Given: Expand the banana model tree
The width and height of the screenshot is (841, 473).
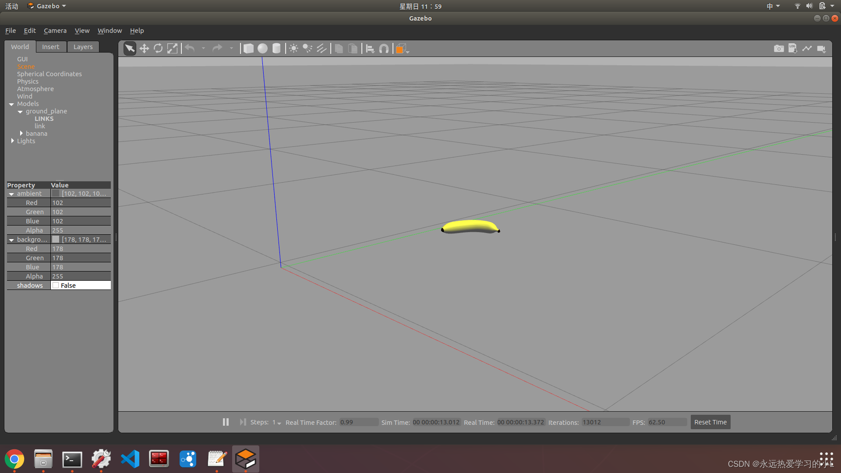Looking at the screenshot, I should coord(21,134).
